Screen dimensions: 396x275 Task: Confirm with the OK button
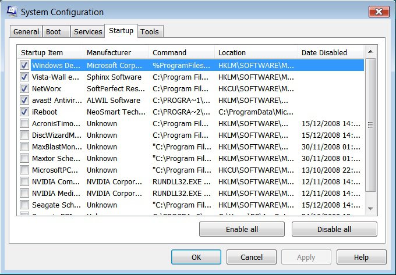[x=196, y=257]
